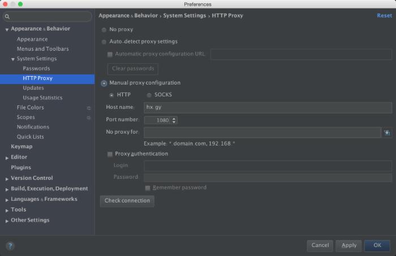Expand the Version Control section

tap(7, 178)
